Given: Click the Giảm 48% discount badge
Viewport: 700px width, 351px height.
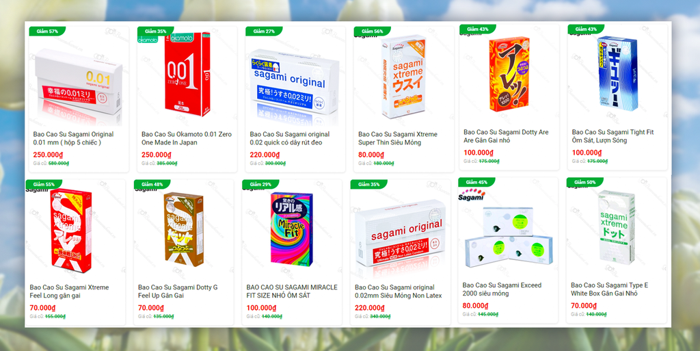Looking at the screenshot, I should [152, 185].
